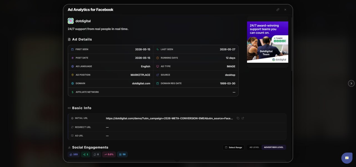Image resolution: width=356 pixels, height=167 pixels.
Task: Click the desktop source value
Action: 230,75
